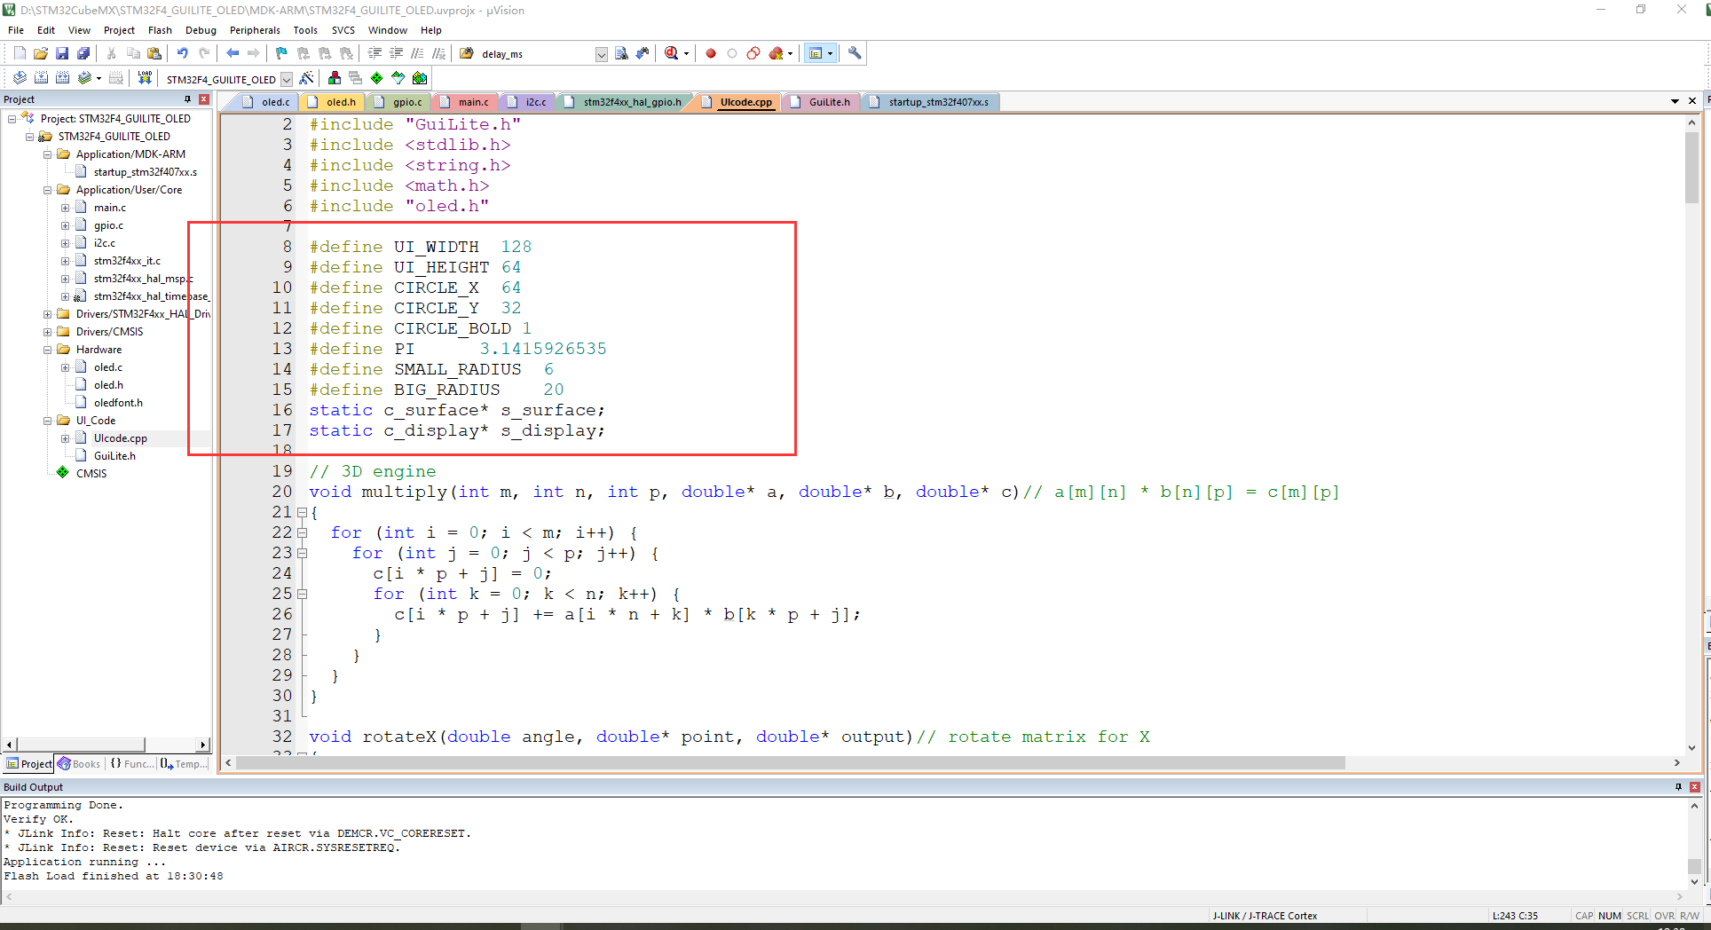Download code to flash memory
Viewport: 1711px width, 930px height.
coord(145,78)
